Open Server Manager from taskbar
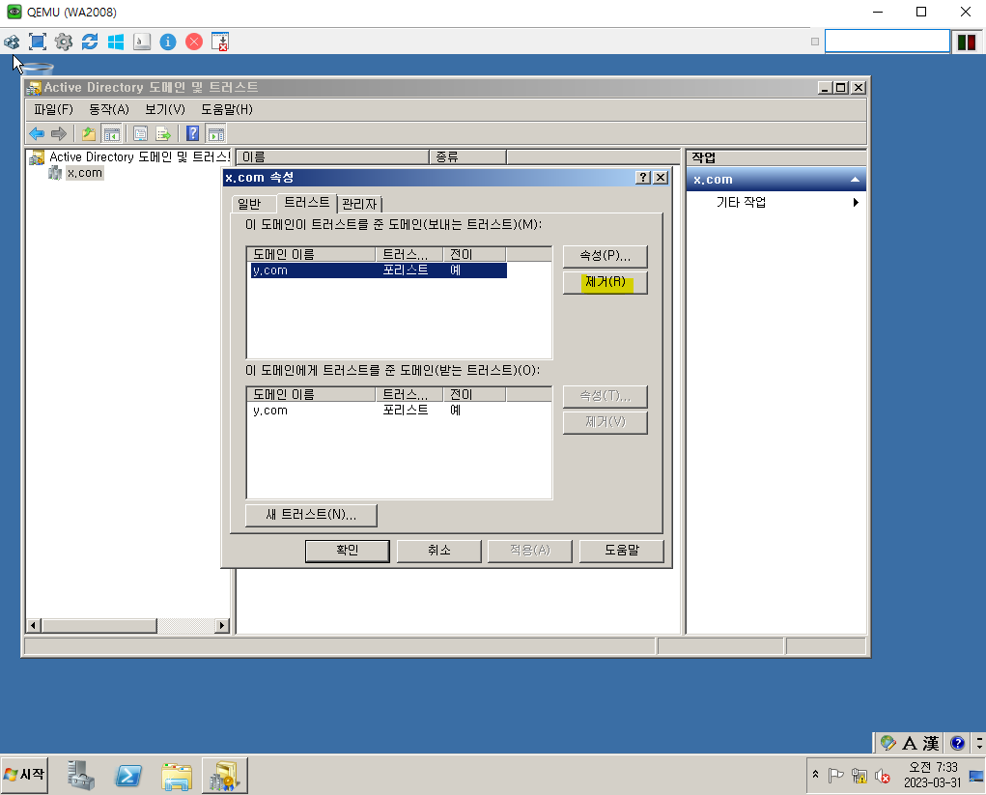This screenshot has width=986, height=795. (81, 775)
